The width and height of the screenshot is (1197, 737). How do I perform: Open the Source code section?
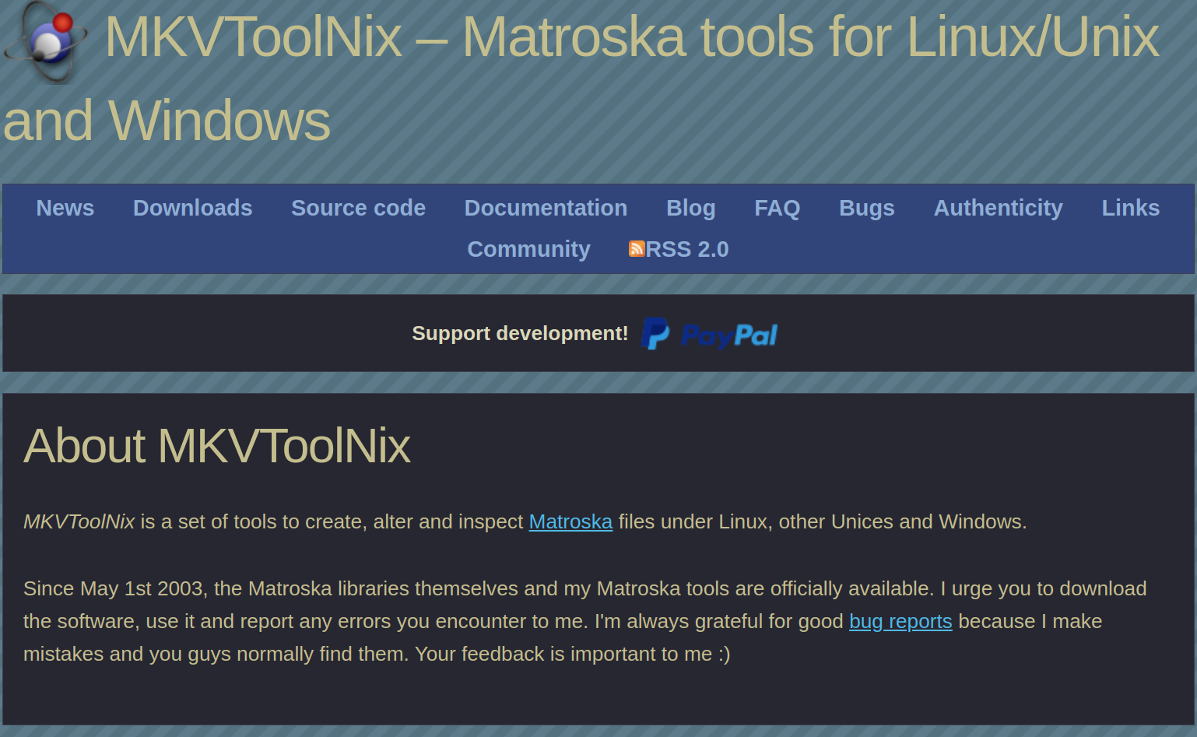(x=358, y=208)
